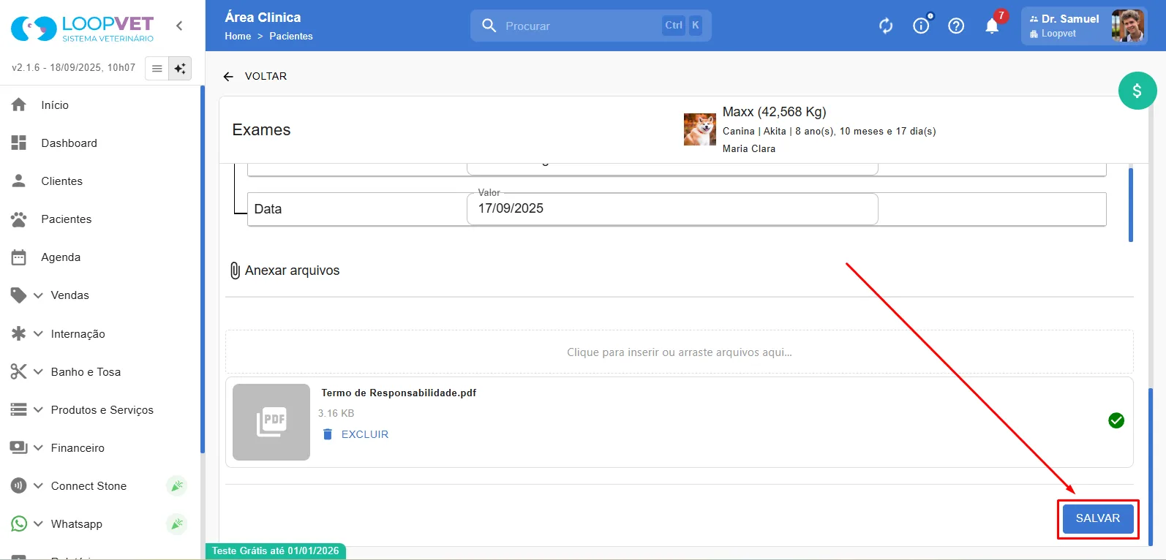This screenshot has width=1166, height=560.
Task: Open the help question mark icon
Action: click(x=956, y=26)
